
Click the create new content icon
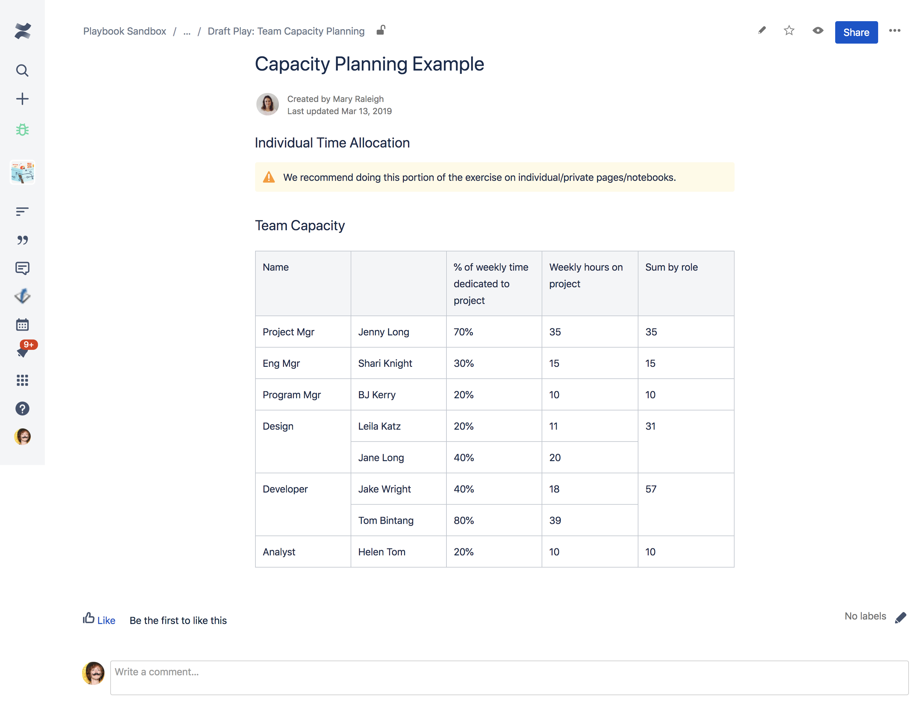(x=22, y=98)
